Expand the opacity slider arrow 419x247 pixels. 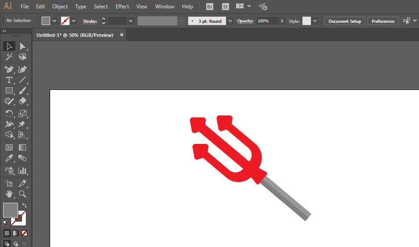point(282,21)
